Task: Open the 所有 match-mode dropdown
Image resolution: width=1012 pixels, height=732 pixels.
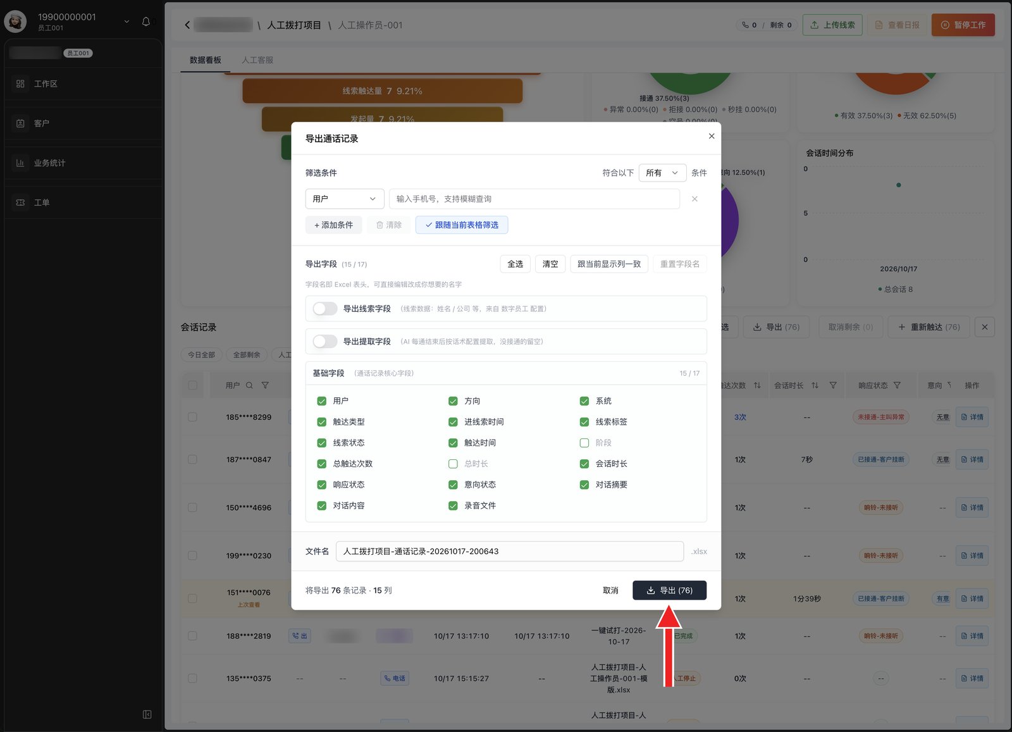Action: (662, 173)
